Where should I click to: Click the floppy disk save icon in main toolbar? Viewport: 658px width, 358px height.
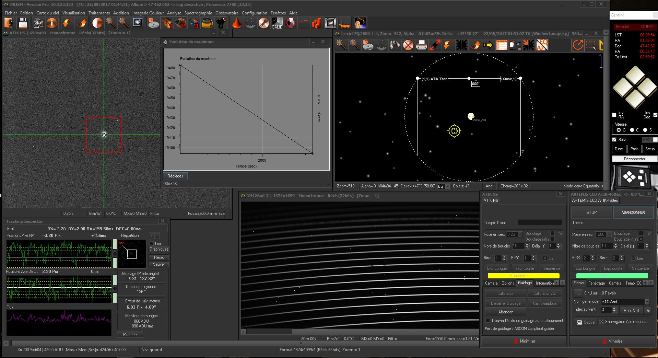click(23, 23)
